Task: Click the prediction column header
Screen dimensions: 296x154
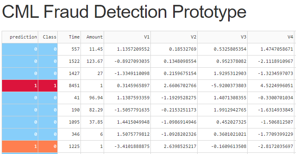Action: 20,37
